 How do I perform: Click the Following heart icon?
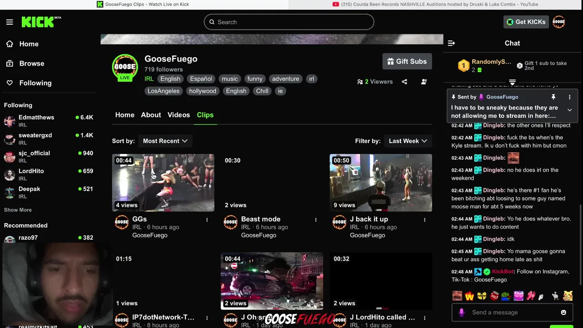tap(10, 83)
